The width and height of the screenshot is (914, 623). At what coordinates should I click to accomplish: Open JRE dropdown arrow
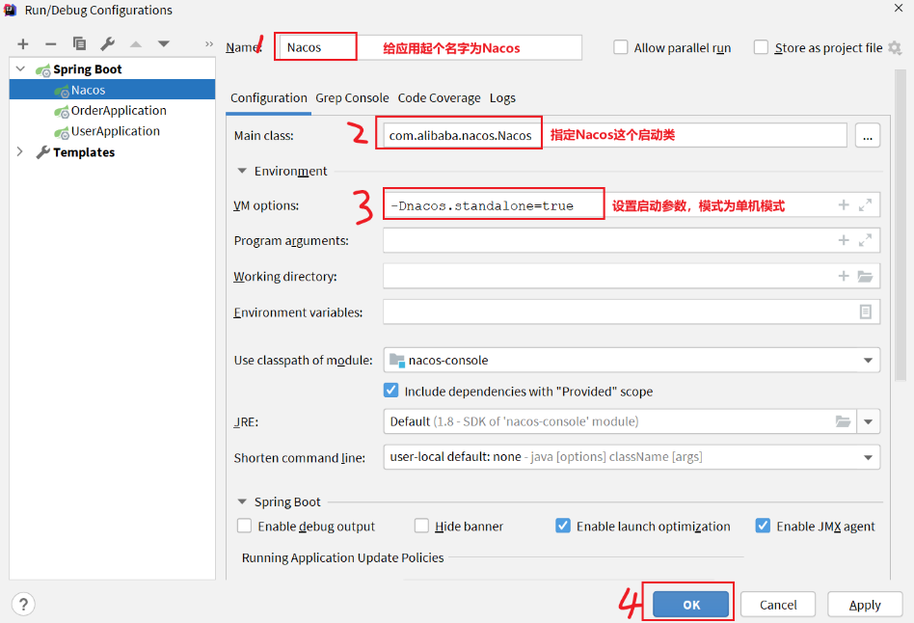[868, 421]
